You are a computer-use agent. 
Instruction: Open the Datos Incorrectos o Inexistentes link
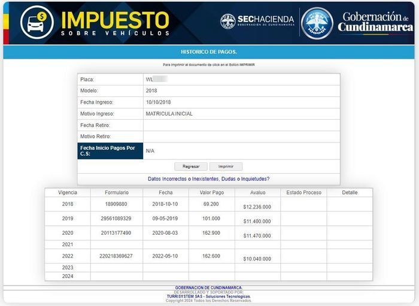tap(208, 178)
